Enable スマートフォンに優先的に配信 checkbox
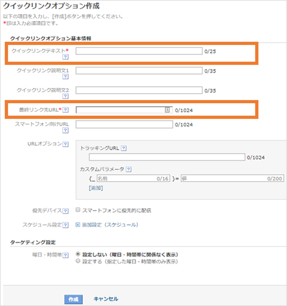The image size is (287, 306). point(78,210)
